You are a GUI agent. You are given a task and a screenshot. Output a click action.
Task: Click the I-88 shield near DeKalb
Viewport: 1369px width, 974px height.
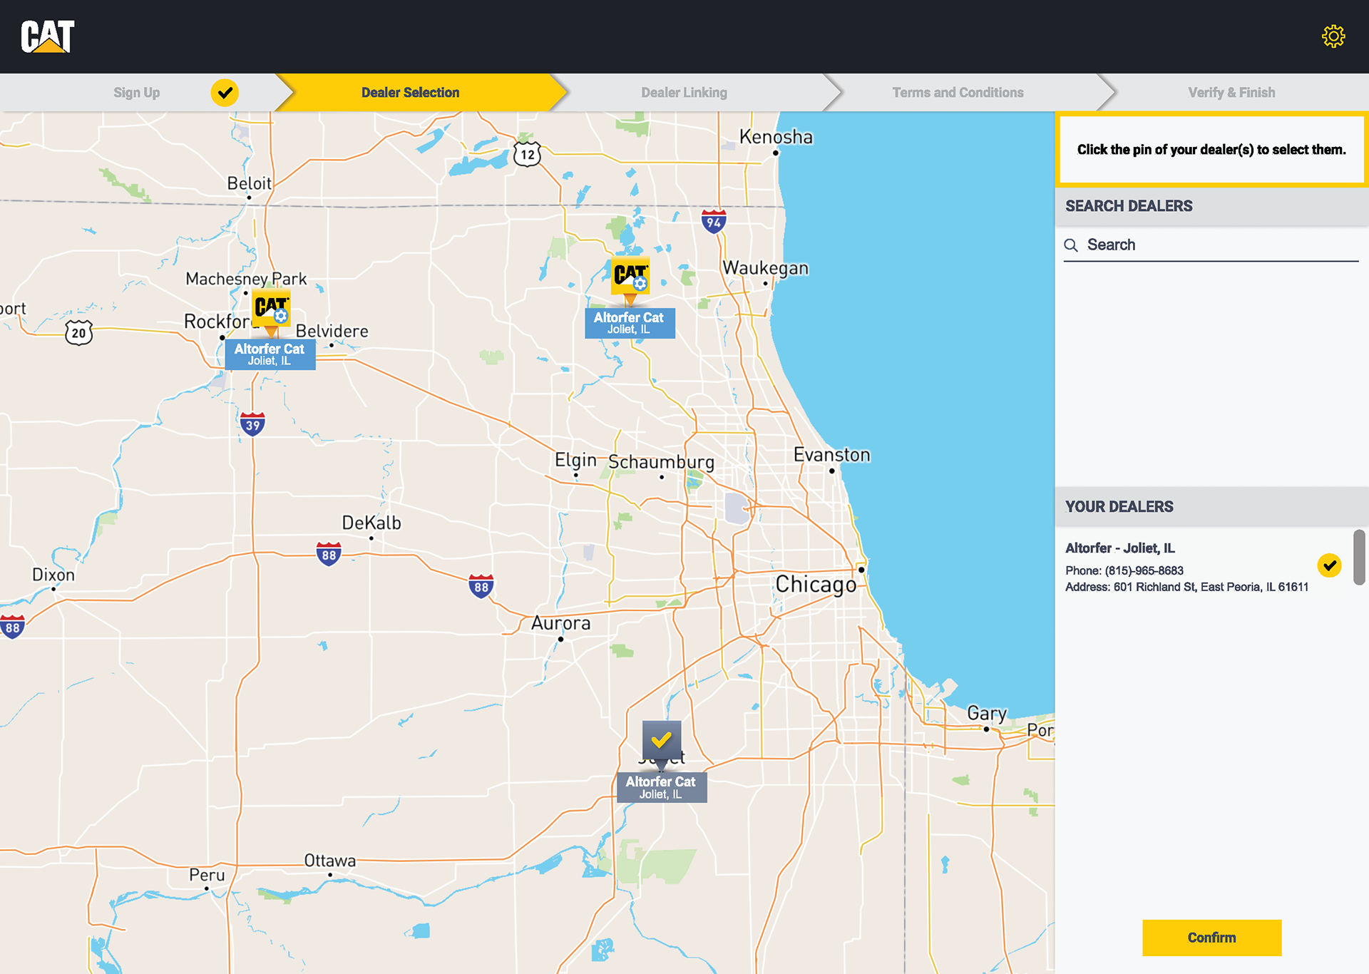tap(329, 555)
